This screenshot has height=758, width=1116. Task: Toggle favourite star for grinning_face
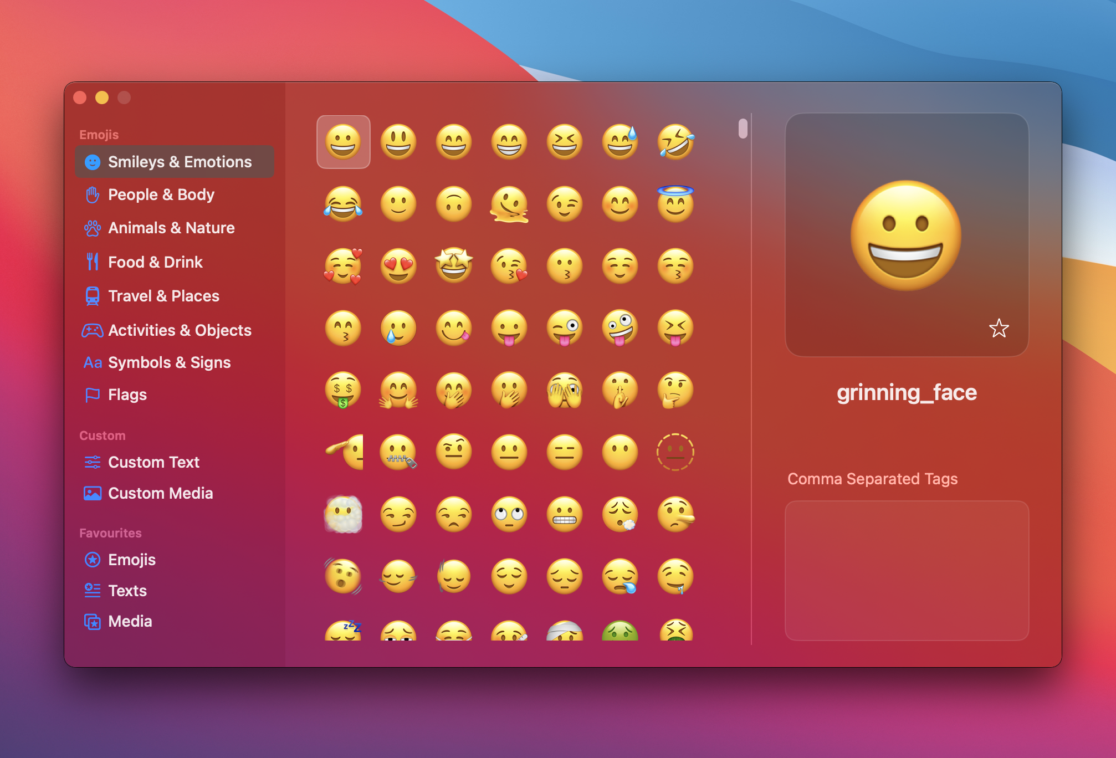(999, 329)
